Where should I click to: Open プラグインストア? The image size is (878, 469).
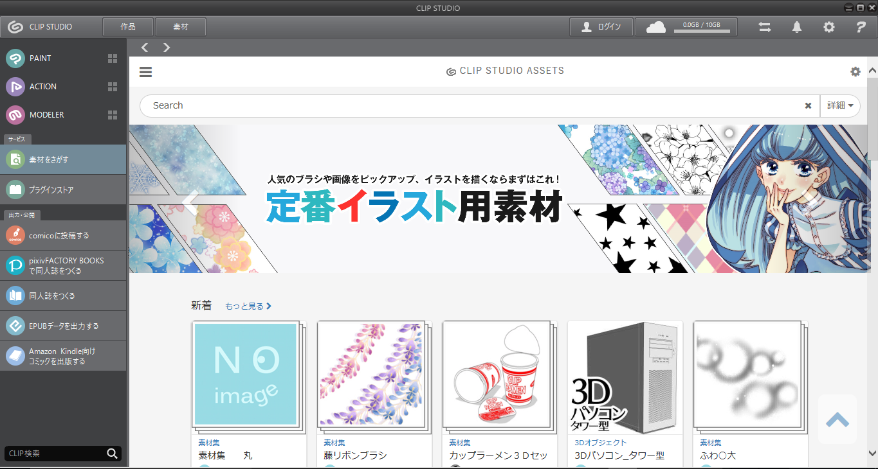point(63,190)
